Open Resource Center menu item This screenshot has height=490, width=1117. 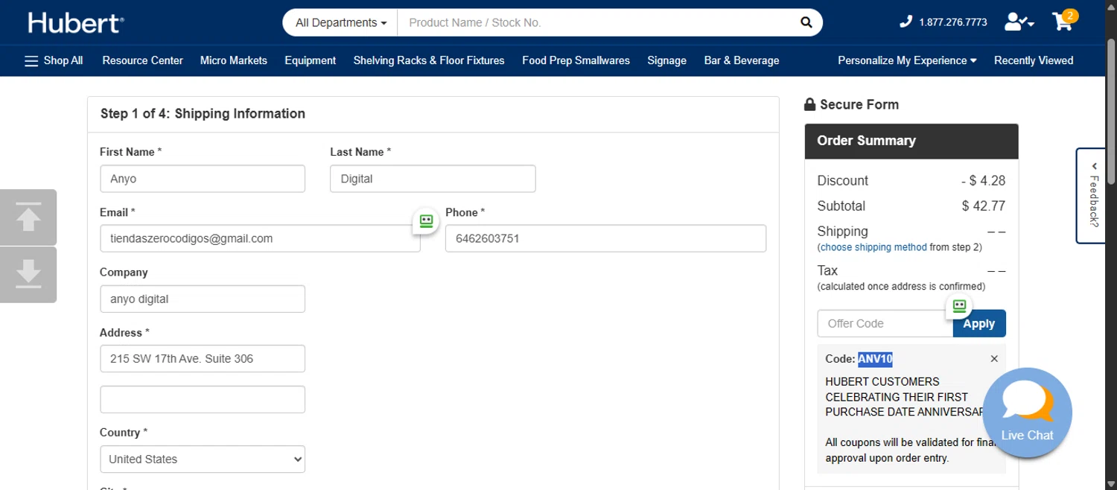tap(142, 60)
